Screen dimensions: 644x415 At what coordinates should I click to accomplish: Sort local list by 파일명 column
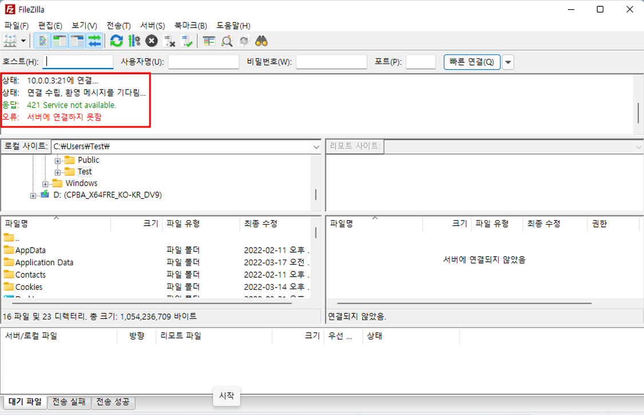(56, 224)
